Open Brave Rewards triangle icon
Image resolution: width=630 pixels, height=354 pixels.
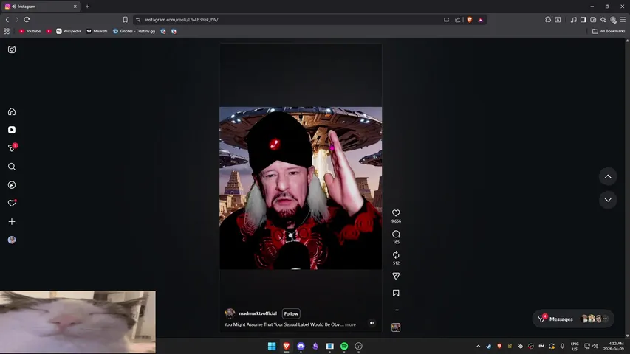pos(481,20)
